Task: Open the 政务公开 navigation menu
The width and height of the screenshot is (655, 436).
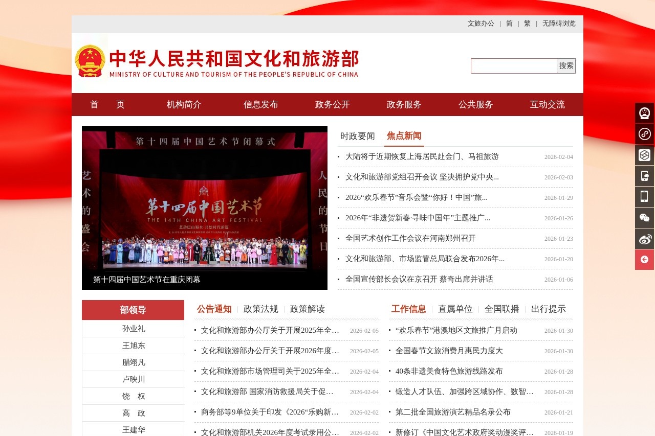Action: pos(333,105)
